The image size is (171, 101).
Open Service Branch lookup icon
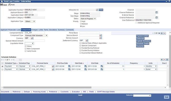101,35
